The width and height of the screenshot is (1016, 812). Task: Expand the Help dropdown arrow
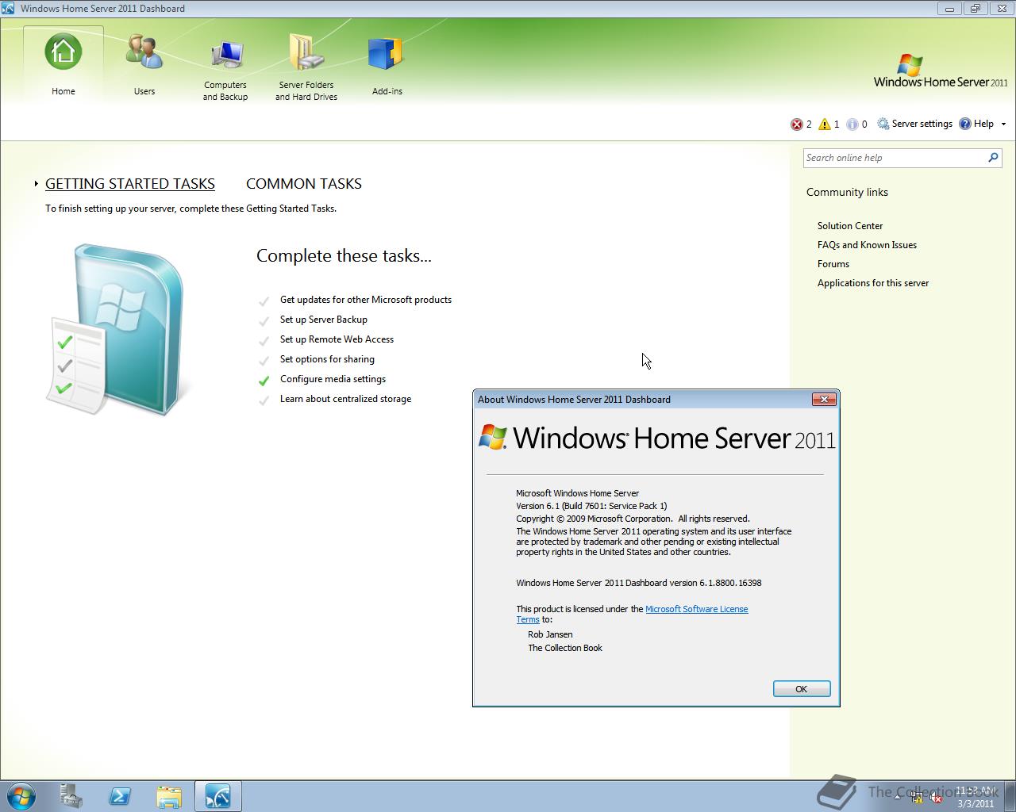(1003, 124)
